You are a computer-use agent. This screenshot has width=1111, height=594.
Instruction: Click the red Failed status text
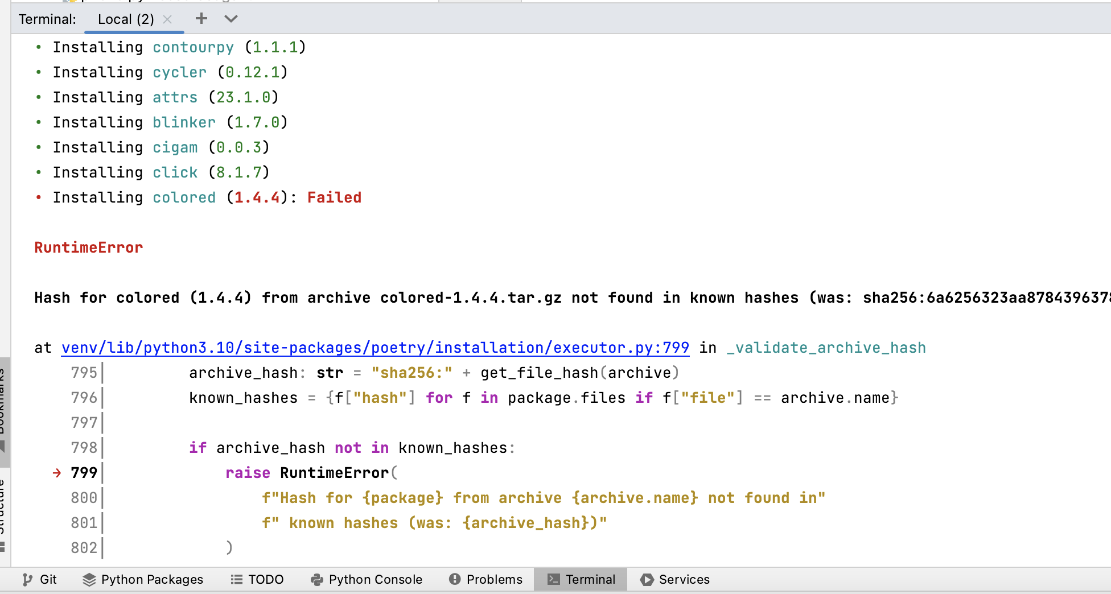[x=334, y=197]
